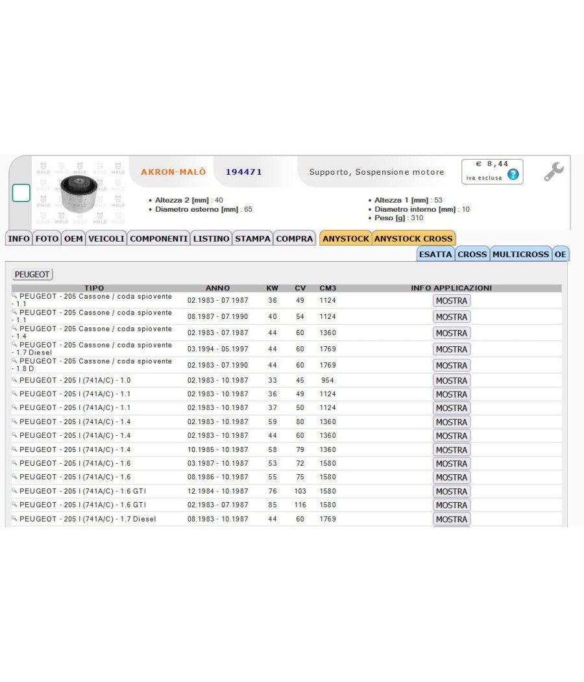
Task: Click MOSTRA for 205 I 1.4 44 kW
Action: [452, 435]
